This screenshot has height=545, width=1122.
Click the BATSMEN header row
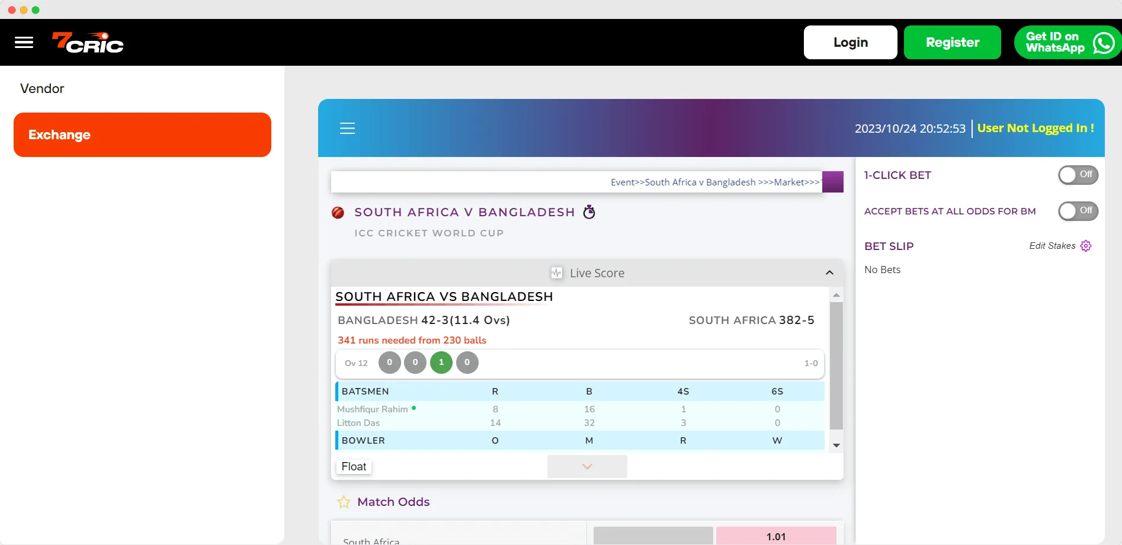[x=581, y=391]
